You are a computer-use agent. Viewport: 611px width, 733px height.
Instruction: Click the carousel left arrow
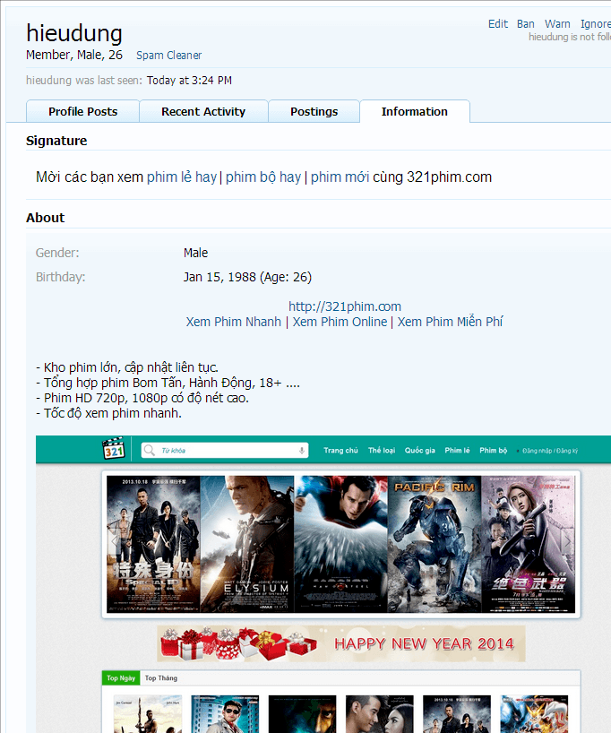point(114,541)
